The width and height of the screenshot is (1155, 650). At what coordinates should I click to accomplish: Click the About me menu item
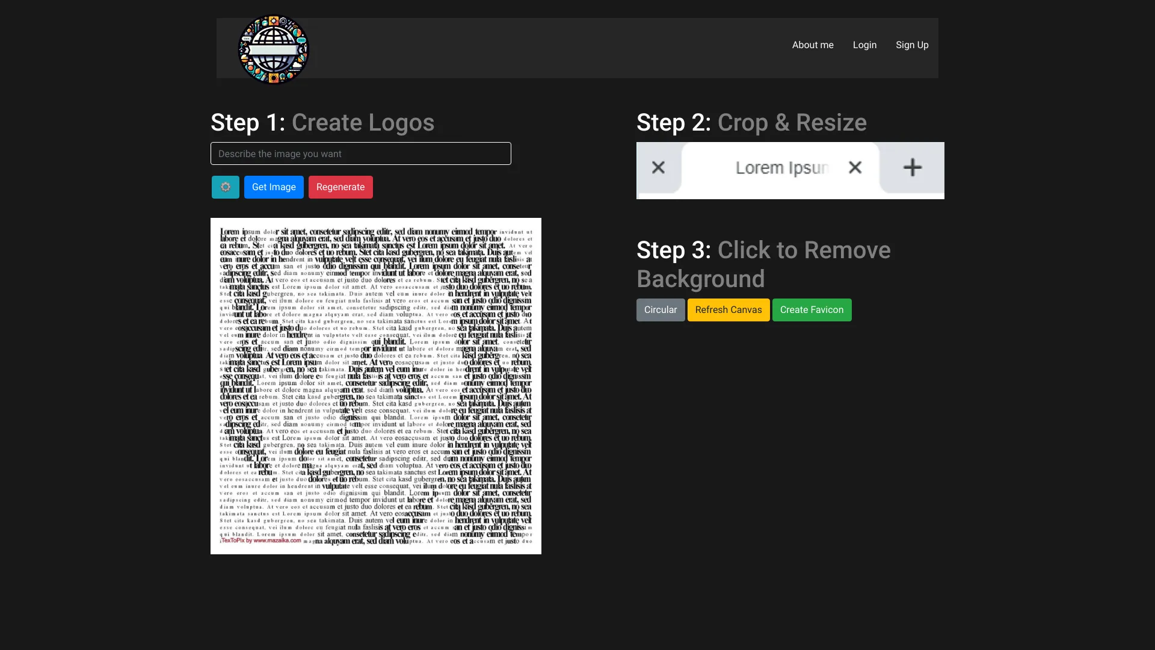pos(812,45)
